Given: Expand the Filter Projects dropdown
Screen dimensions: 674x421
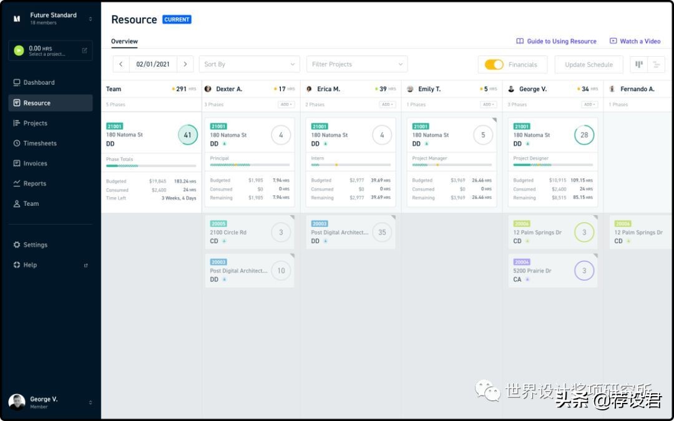Looking at the screenshot, I should click(356, 64).
